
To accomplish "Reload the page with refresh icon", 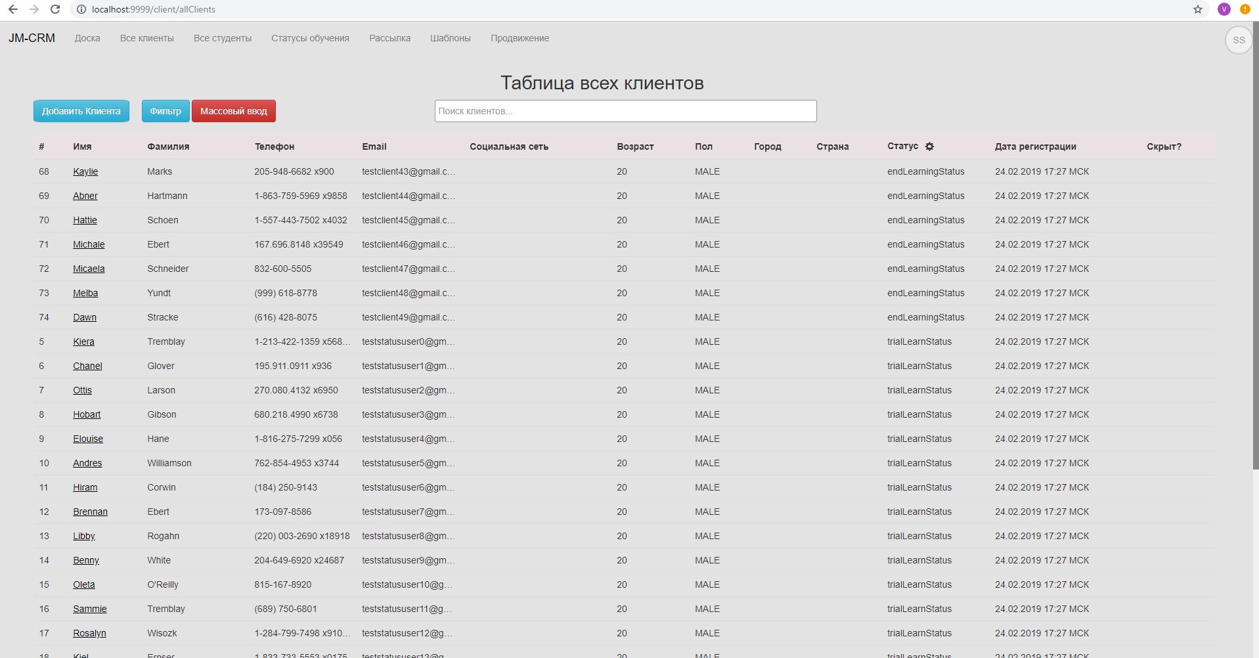I will point(55,9).
